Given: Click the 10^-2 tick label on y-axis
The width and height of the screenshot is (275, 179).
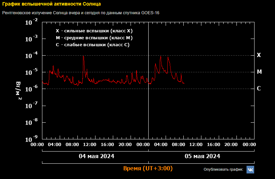Looking at the screenshot, I should pos(32,23).
